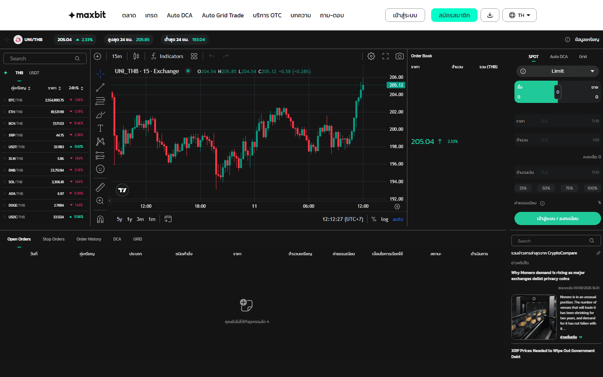Open the emoji icons tool
The height and width of the screenshot is (377, 603).
point(100,169)
